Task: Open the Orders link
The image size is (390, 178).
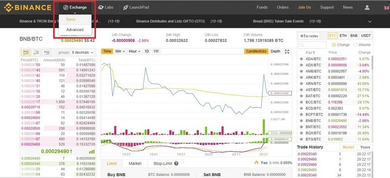Action: (x=283, y=7)
